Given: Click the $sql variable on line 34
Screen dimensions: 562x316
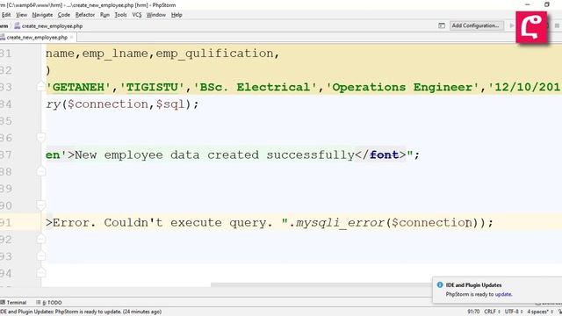Looking at the screenshot, I should point(170,104).
